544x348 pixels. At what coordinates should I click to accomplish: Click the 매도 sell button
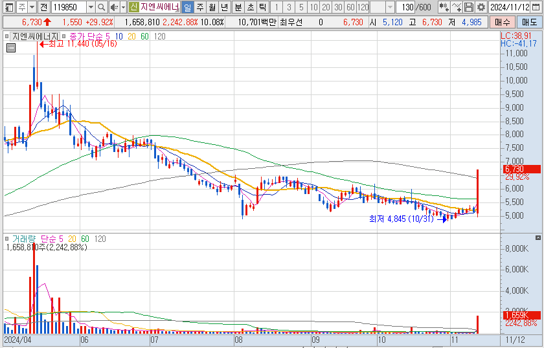coord(530,23)
